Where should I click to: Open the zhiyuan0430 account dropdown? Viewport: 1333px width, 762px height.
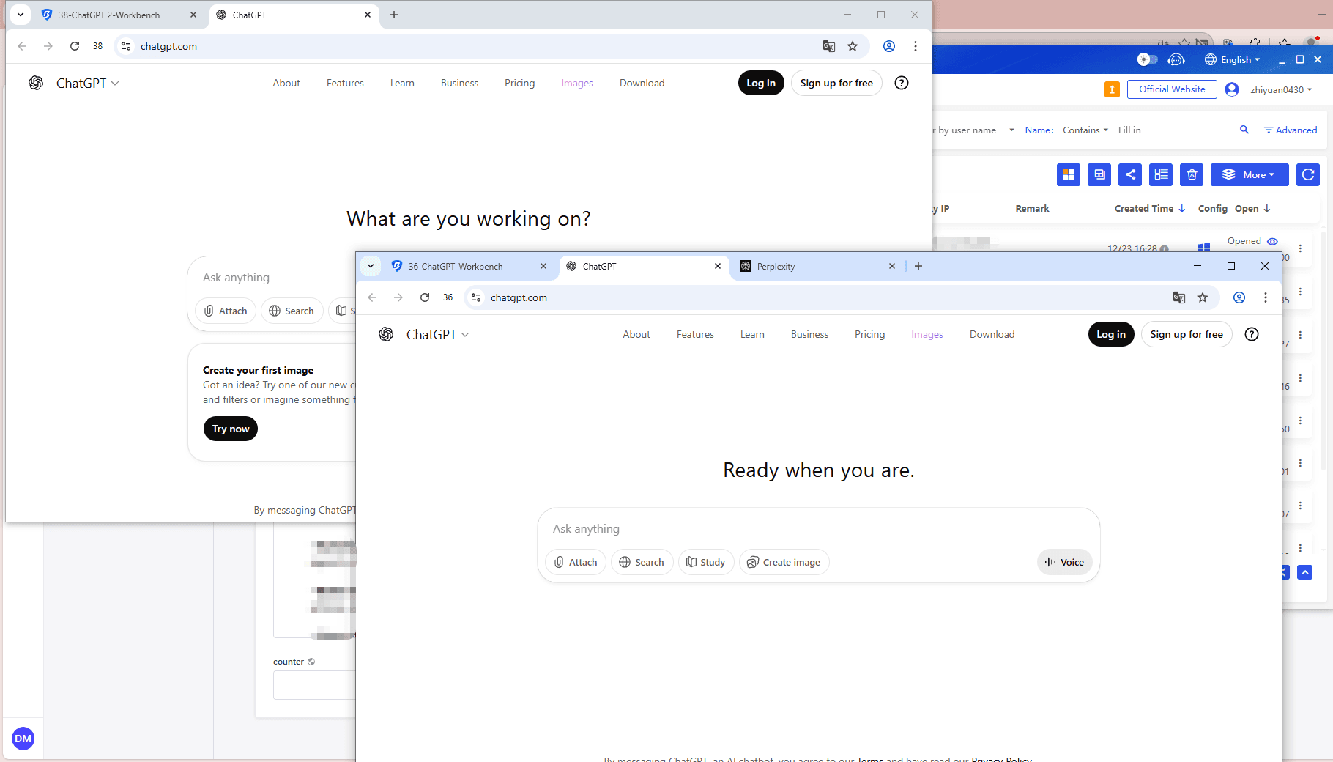(1273, 89)
